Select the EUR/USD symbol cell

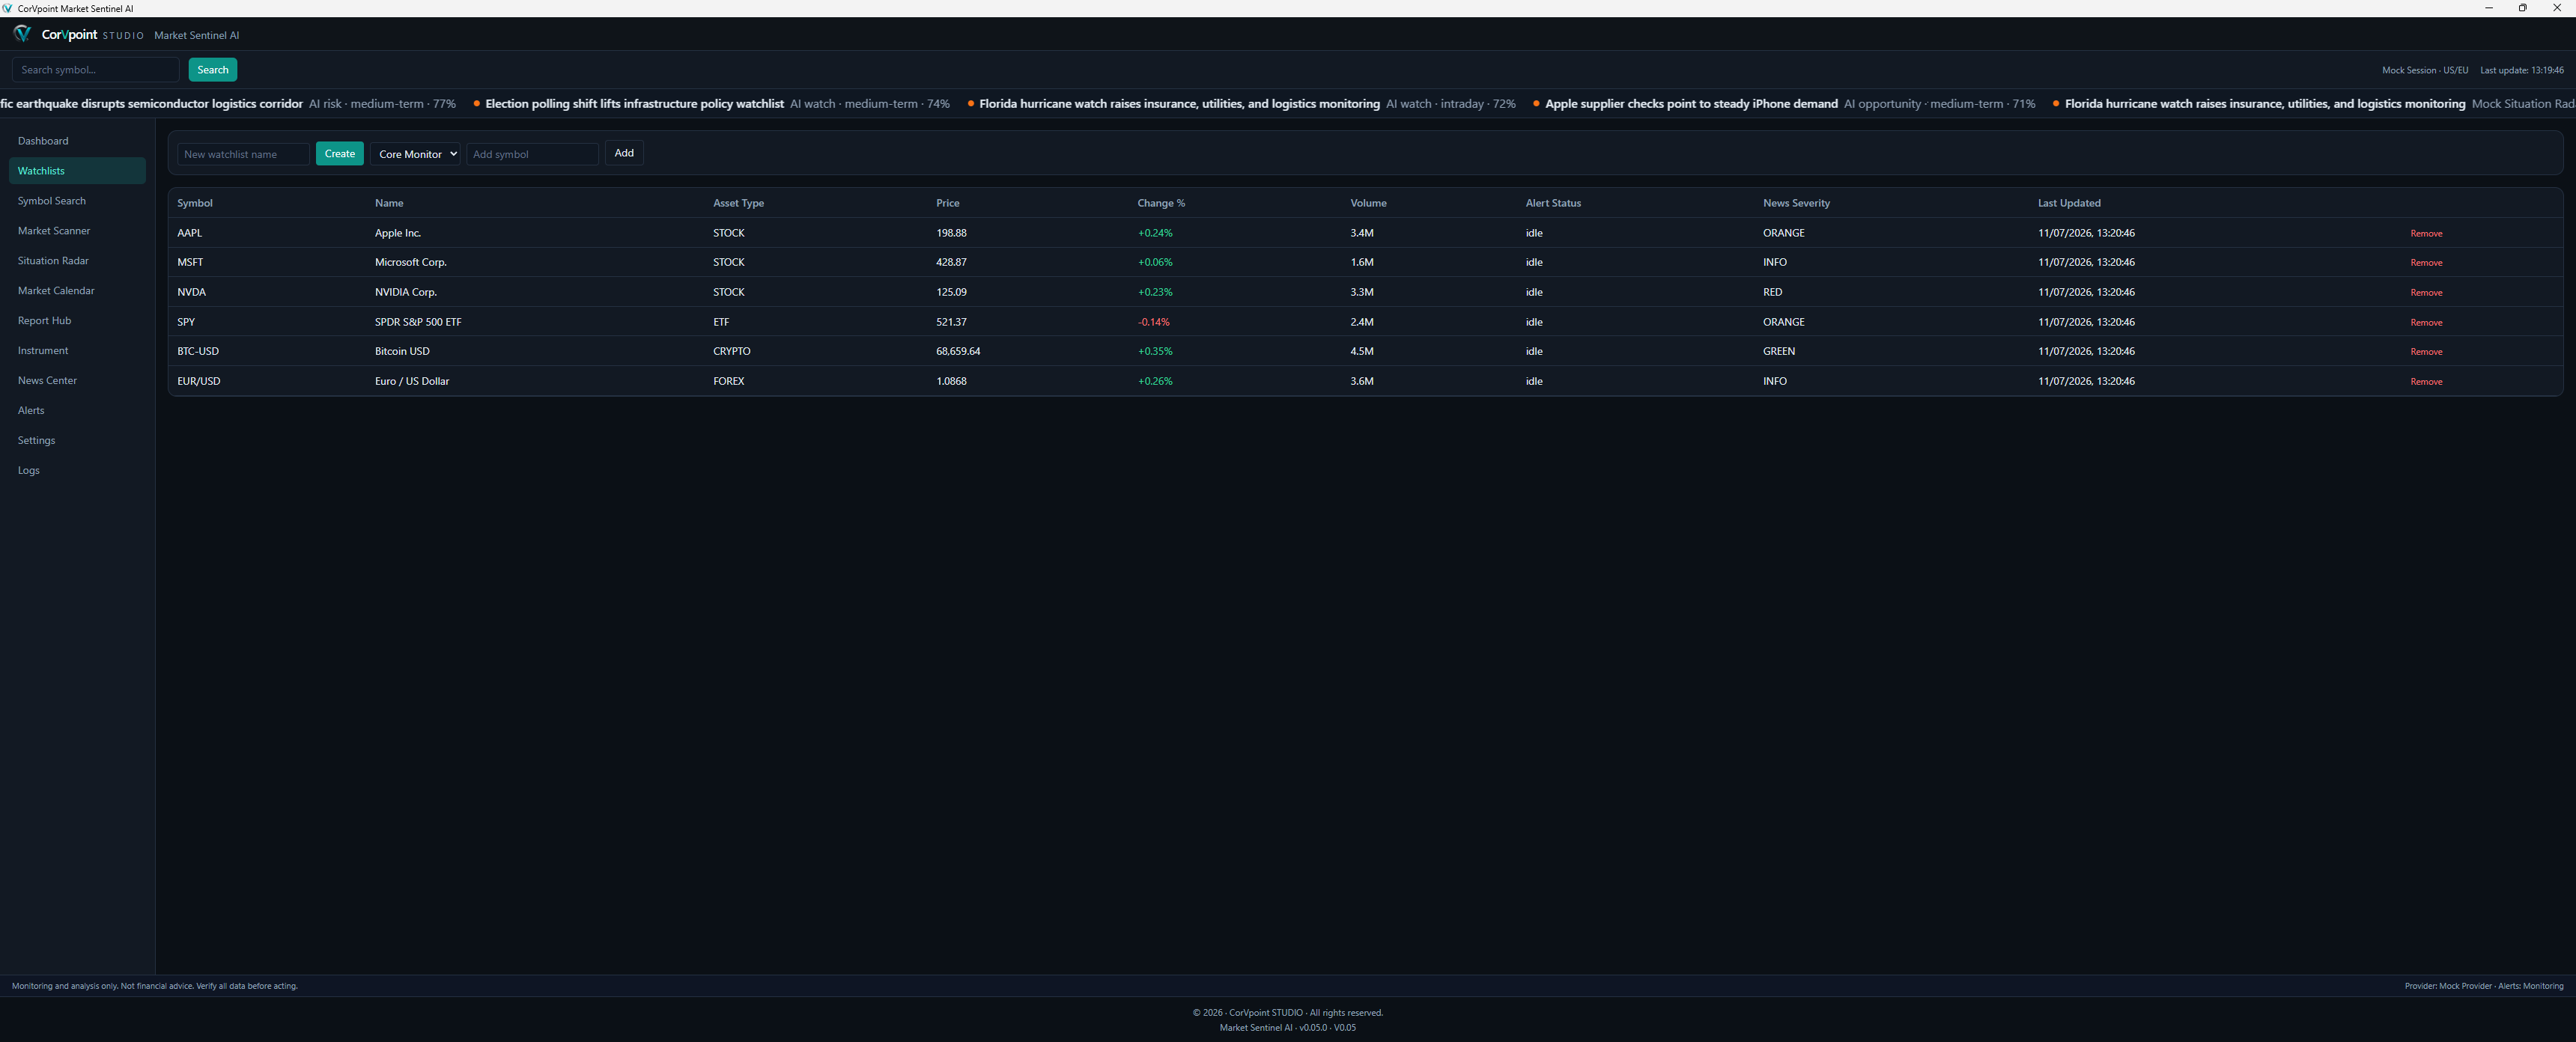(x=199, y=381)
